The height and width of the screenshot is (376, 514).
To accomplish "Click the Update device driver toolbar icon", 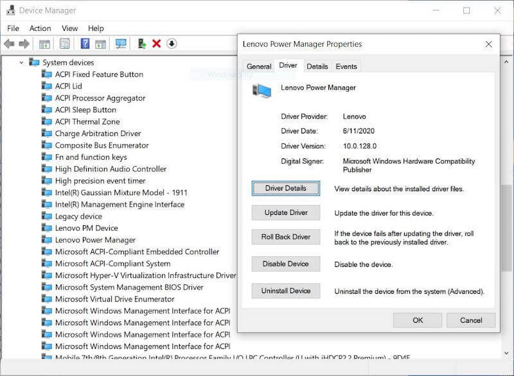I will click(141, 44).
